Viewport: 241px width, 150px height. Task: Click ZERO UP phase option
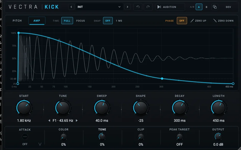coord(198,21)
